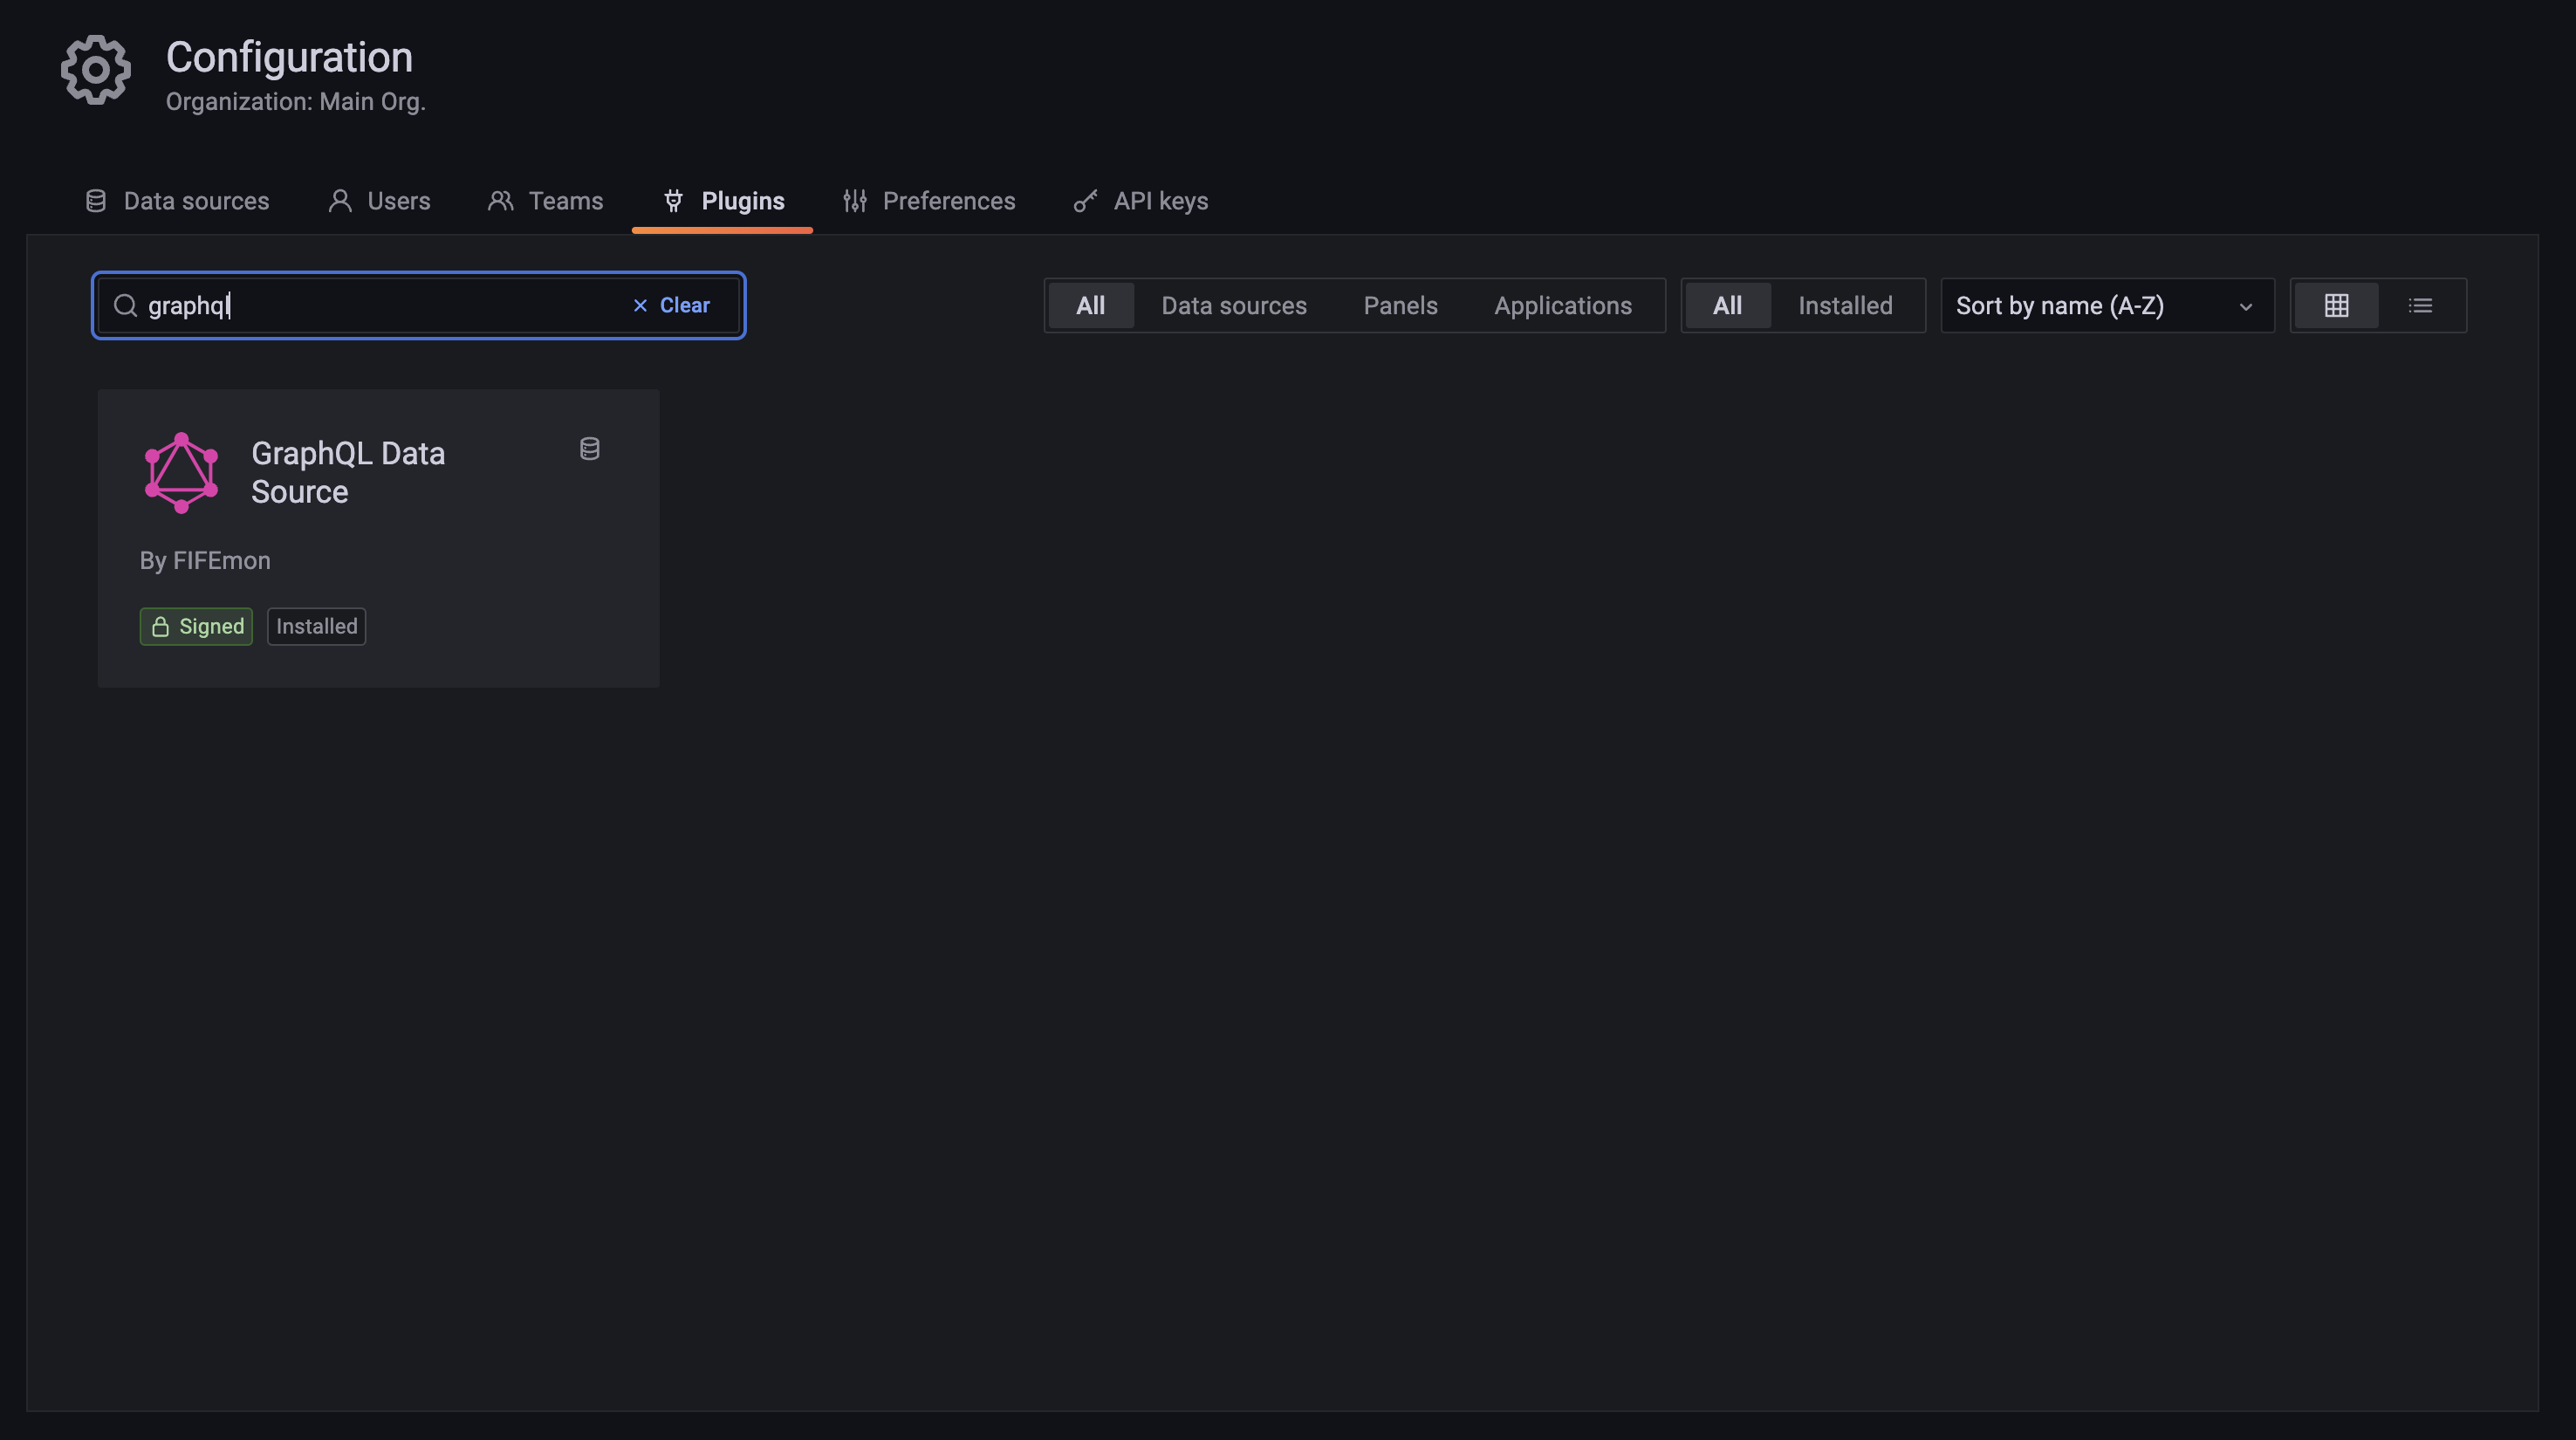Open the Data sources tab
The height and width of the screenshot is (1440, 2576).
pos(177,201)
